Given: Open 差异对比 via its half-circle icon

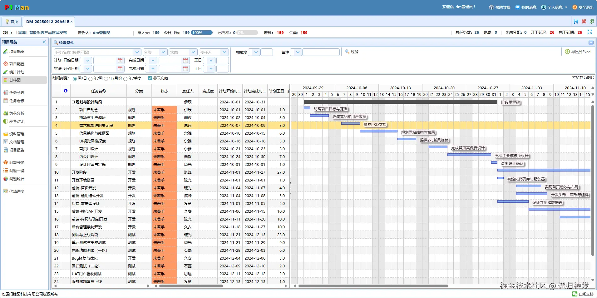Looking at the screenshot, I should click(x=6, y=121).
